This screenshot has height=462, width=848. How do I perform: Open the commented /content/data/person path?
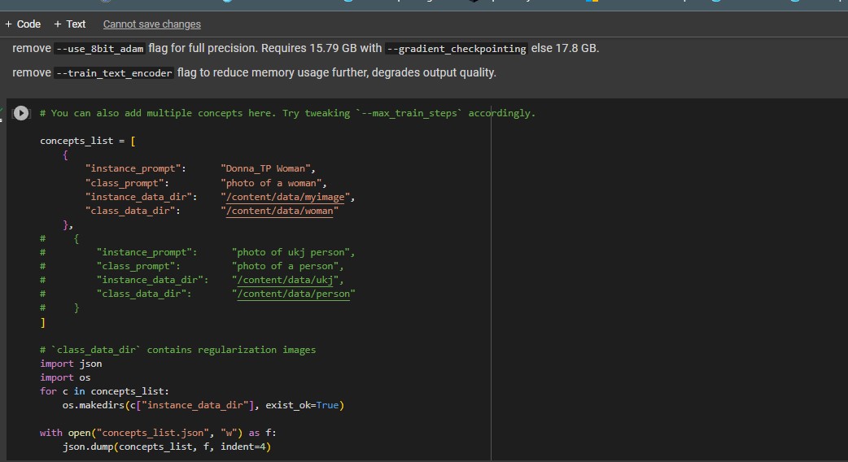pyautogui.click(x=293, y=294)
